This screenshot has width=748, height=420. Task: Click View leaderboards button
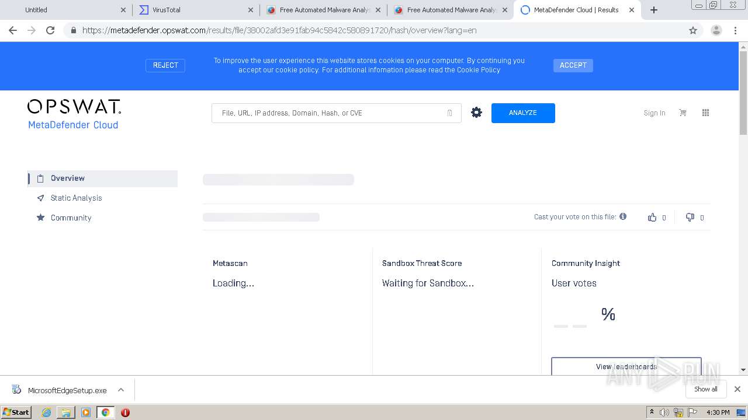click(626, 366)
